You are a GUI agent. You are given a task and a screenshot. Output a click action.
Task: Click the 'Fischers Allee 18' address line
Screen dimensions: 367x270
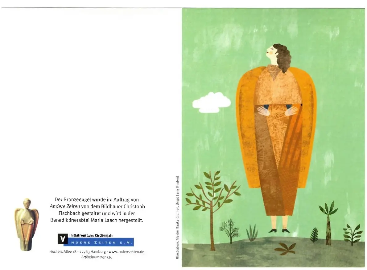[97, 251]
